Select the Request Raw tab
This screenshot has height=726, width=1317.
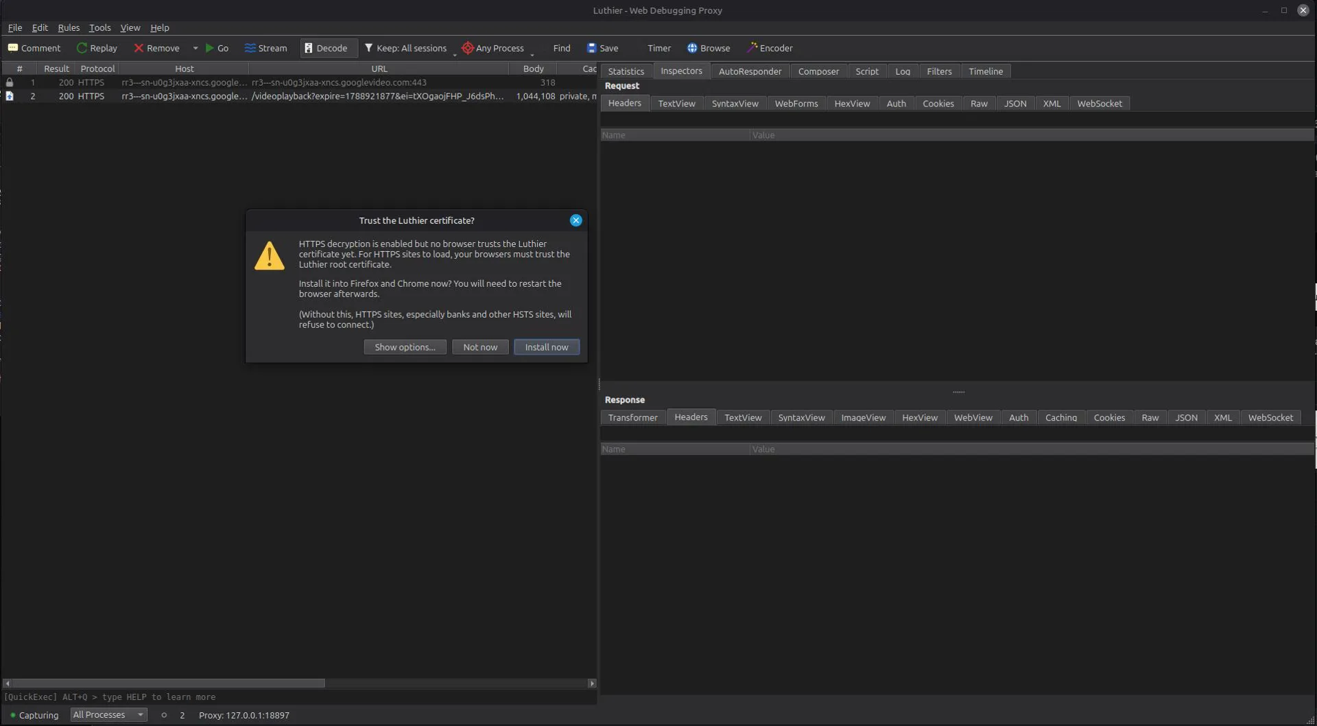click(979, 104)
